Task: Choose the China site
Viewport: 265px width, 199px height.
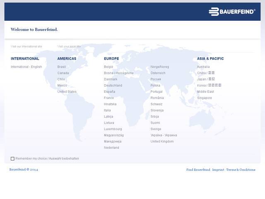Action: click(x=206, y=73)
